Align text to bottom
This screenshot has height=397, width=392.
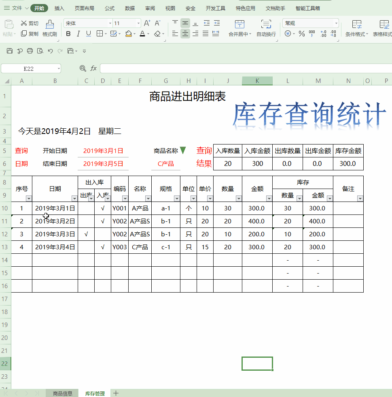195,23
